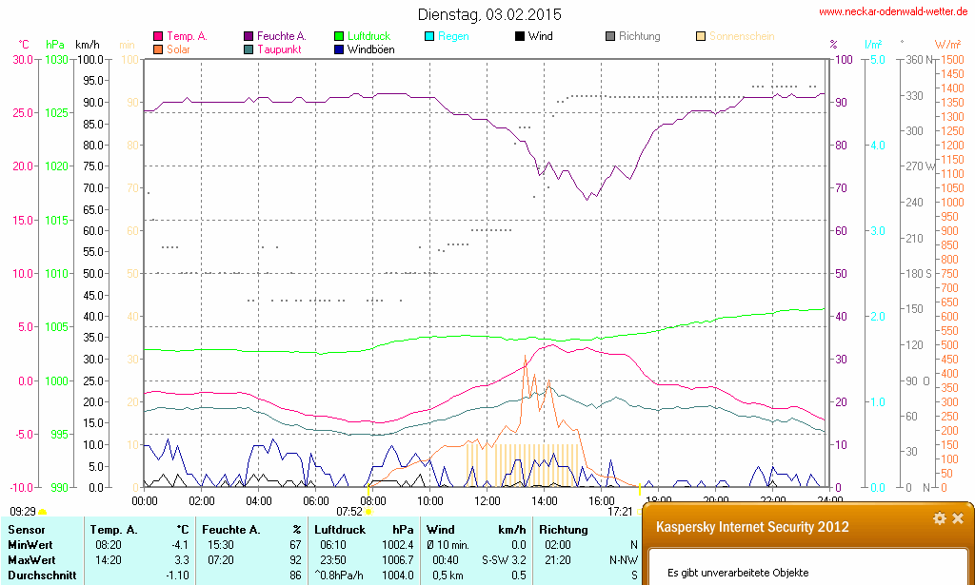The width and height of the screenshot is (975, 585).
Task: Open the Kaspersky popup settings gear
Action: (x=939, y=518)
